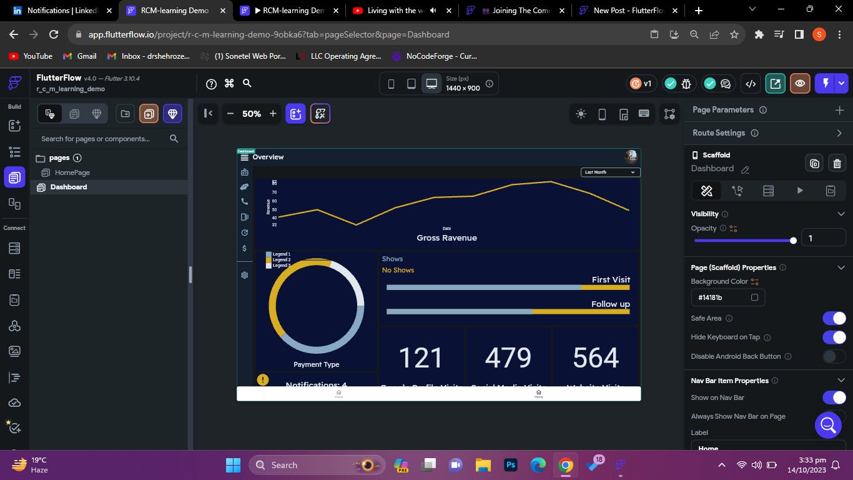Open the NoCodeForge bookmark

[x=434, y=56]
